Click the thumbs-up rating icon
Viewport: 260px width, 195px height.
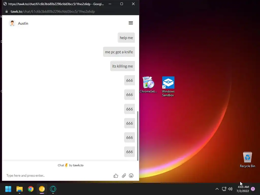pos(116,176)
